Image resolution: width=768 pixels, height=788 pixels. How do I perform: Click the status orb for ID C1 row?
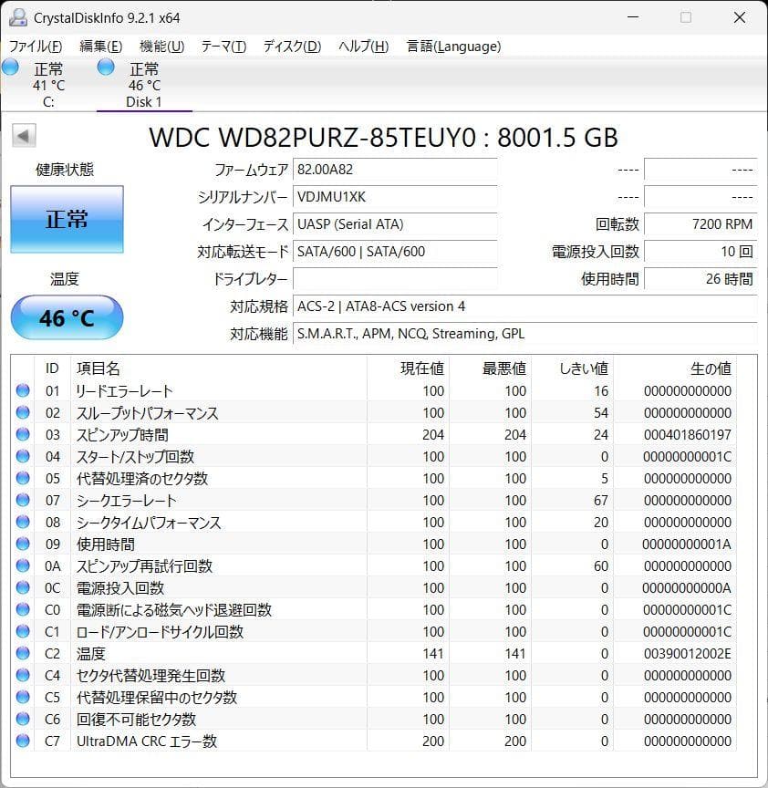click(x=23, y=631)
